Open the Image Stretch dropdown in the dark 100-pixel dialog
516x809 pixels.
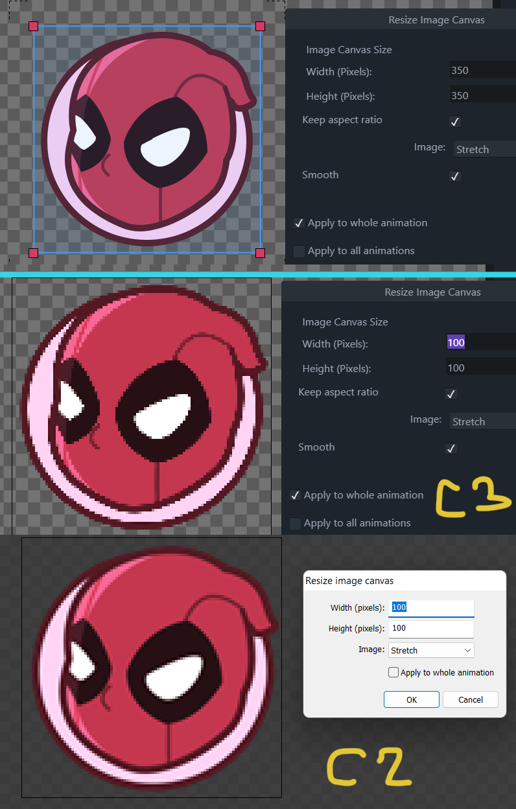click(482, 421)
